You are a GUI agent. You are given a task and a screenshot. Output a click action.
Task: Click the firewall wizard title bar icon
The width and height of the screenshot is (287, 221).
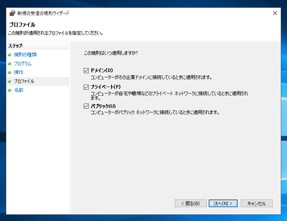(12, 13)
